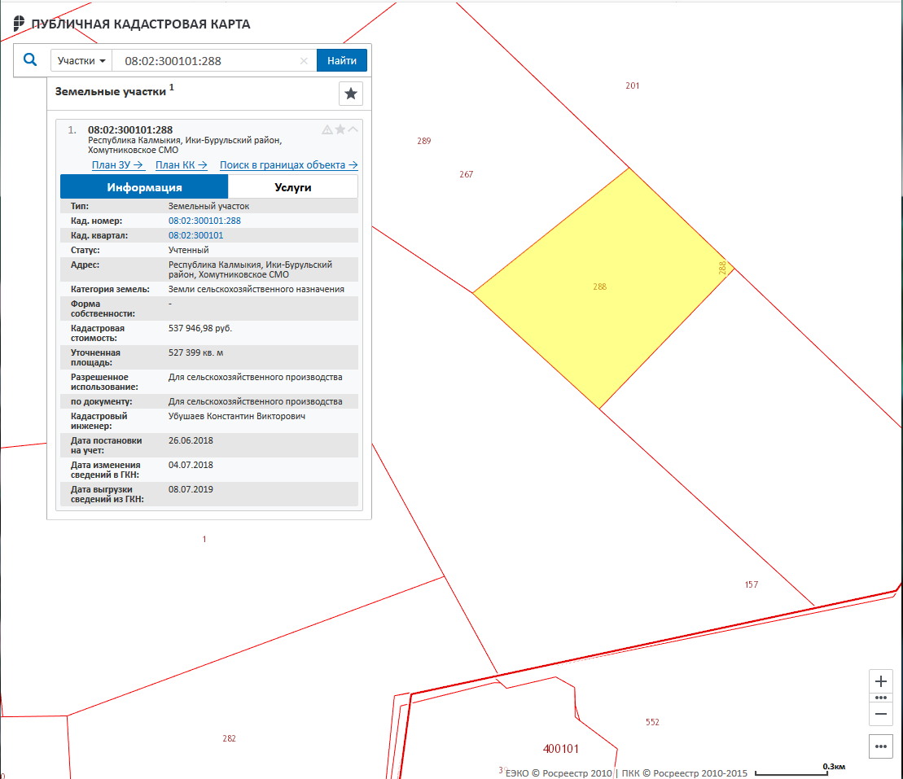Screen dimensions: 903x779
Task: Open favorites with the star button
Action: point(351,94)
